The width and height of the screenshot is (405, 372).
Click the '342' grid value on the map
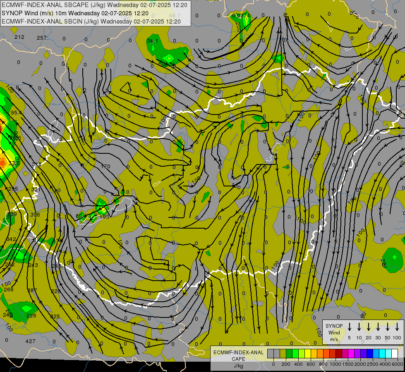click(x=11, y=239)
